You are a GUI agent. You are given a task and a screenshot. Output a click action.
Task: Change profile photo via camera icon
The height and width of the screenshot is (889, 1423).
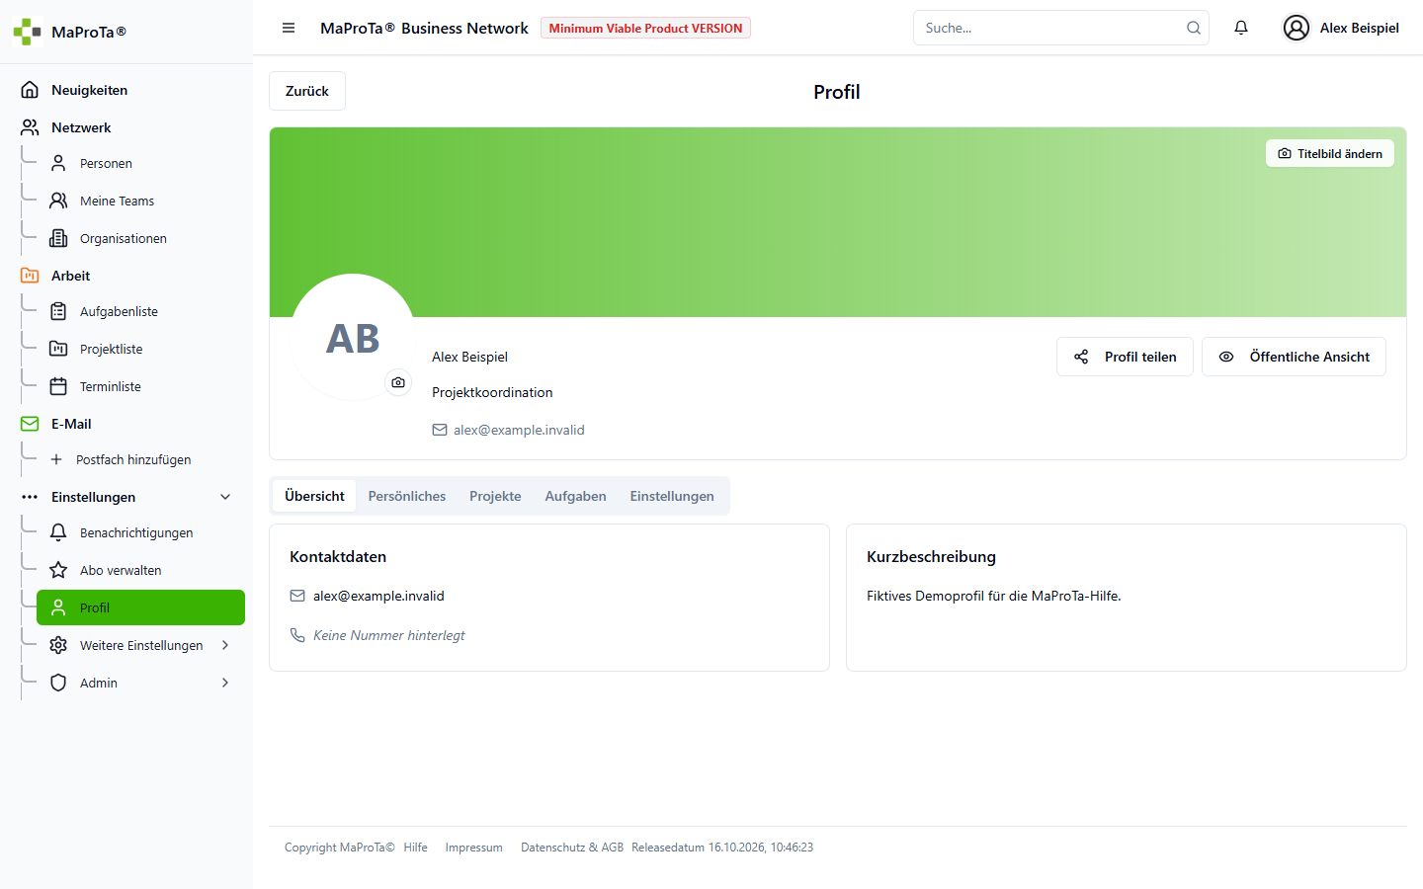(x=398, y=382)
